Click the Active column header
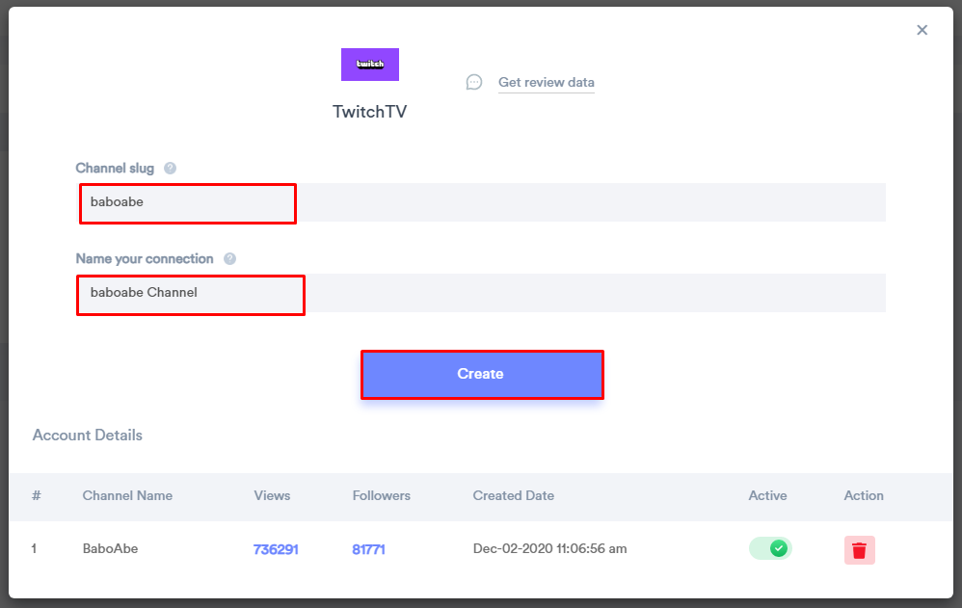The width and height of the screenshot is (962, 608). (767, 495)
